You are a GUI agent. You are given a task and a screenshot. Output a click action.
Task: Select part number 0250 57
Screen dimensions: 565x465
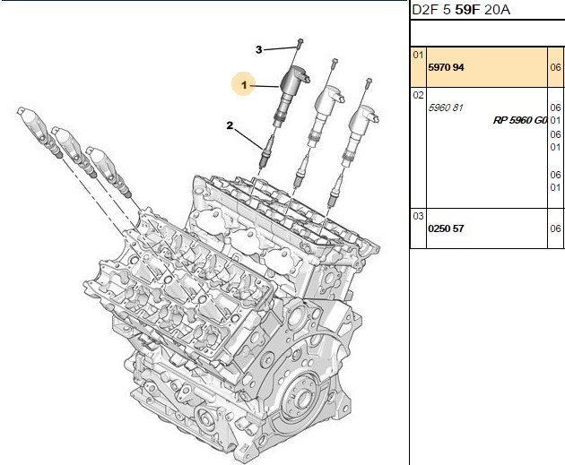pyautogui.click(x=446, y=228)
